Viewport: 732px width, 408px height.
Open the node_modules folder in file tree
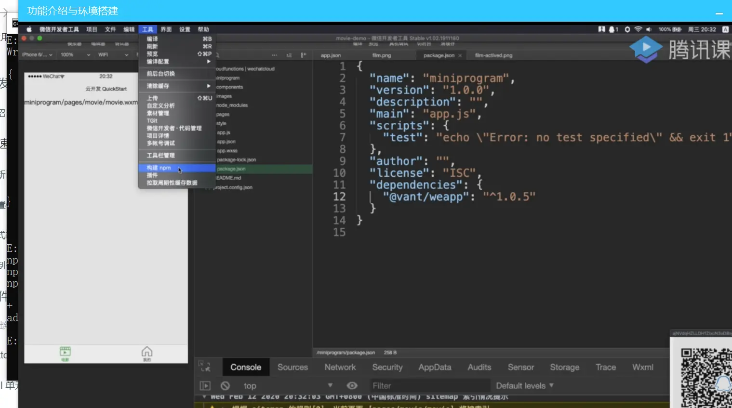pos(232,105)
